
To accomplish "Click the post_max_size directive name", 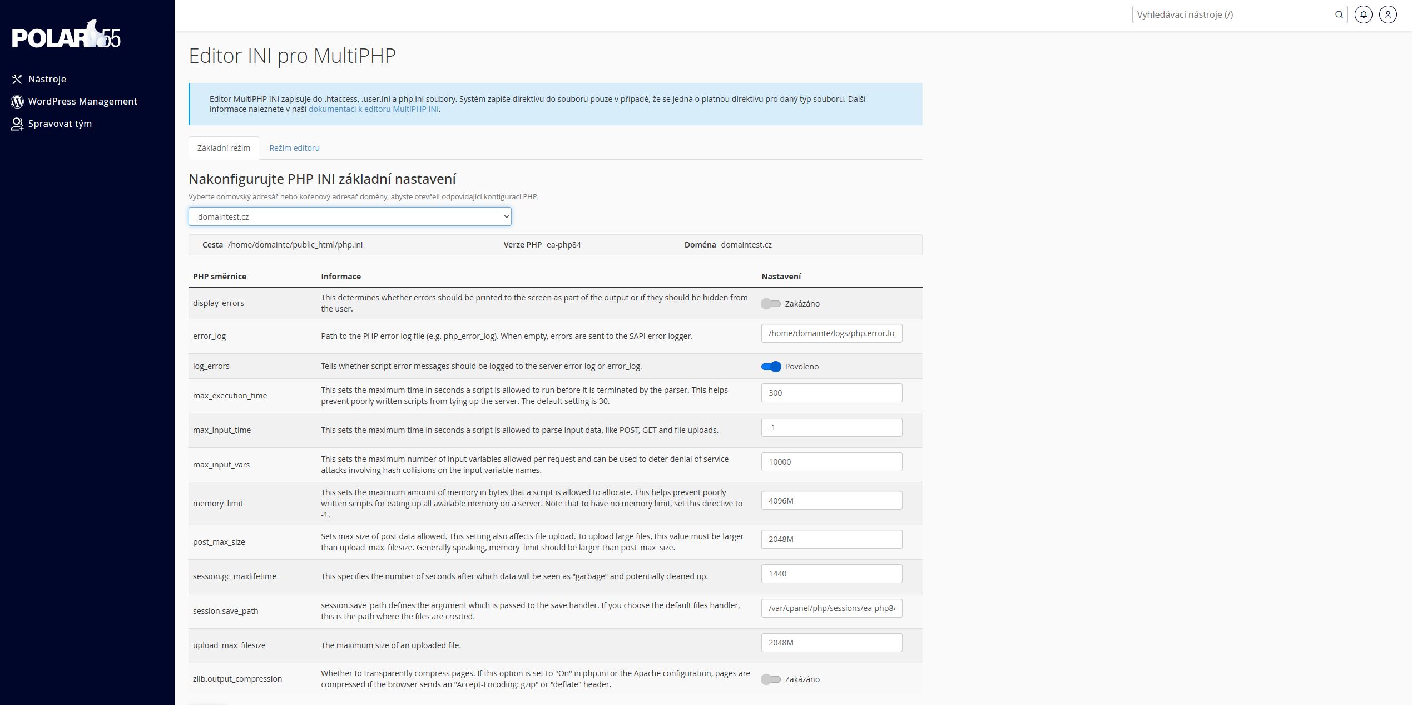I will pos(219,542).
